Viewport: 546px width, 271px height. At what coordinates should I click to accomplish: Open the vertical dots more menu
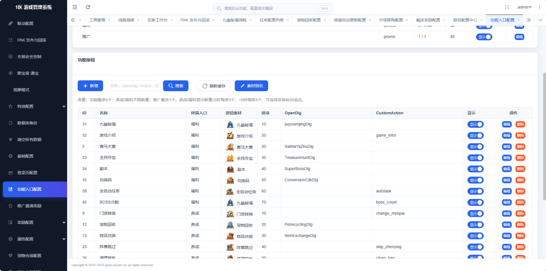click(539, 7)
